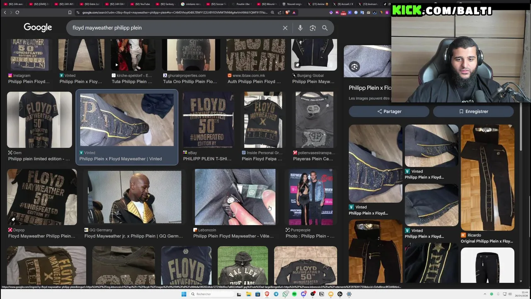Viewport: 531px width, 299px height.
Task: Open the Leboncoin Philipp Plein Floyd Mayweather link
Action: coord(233,236)
